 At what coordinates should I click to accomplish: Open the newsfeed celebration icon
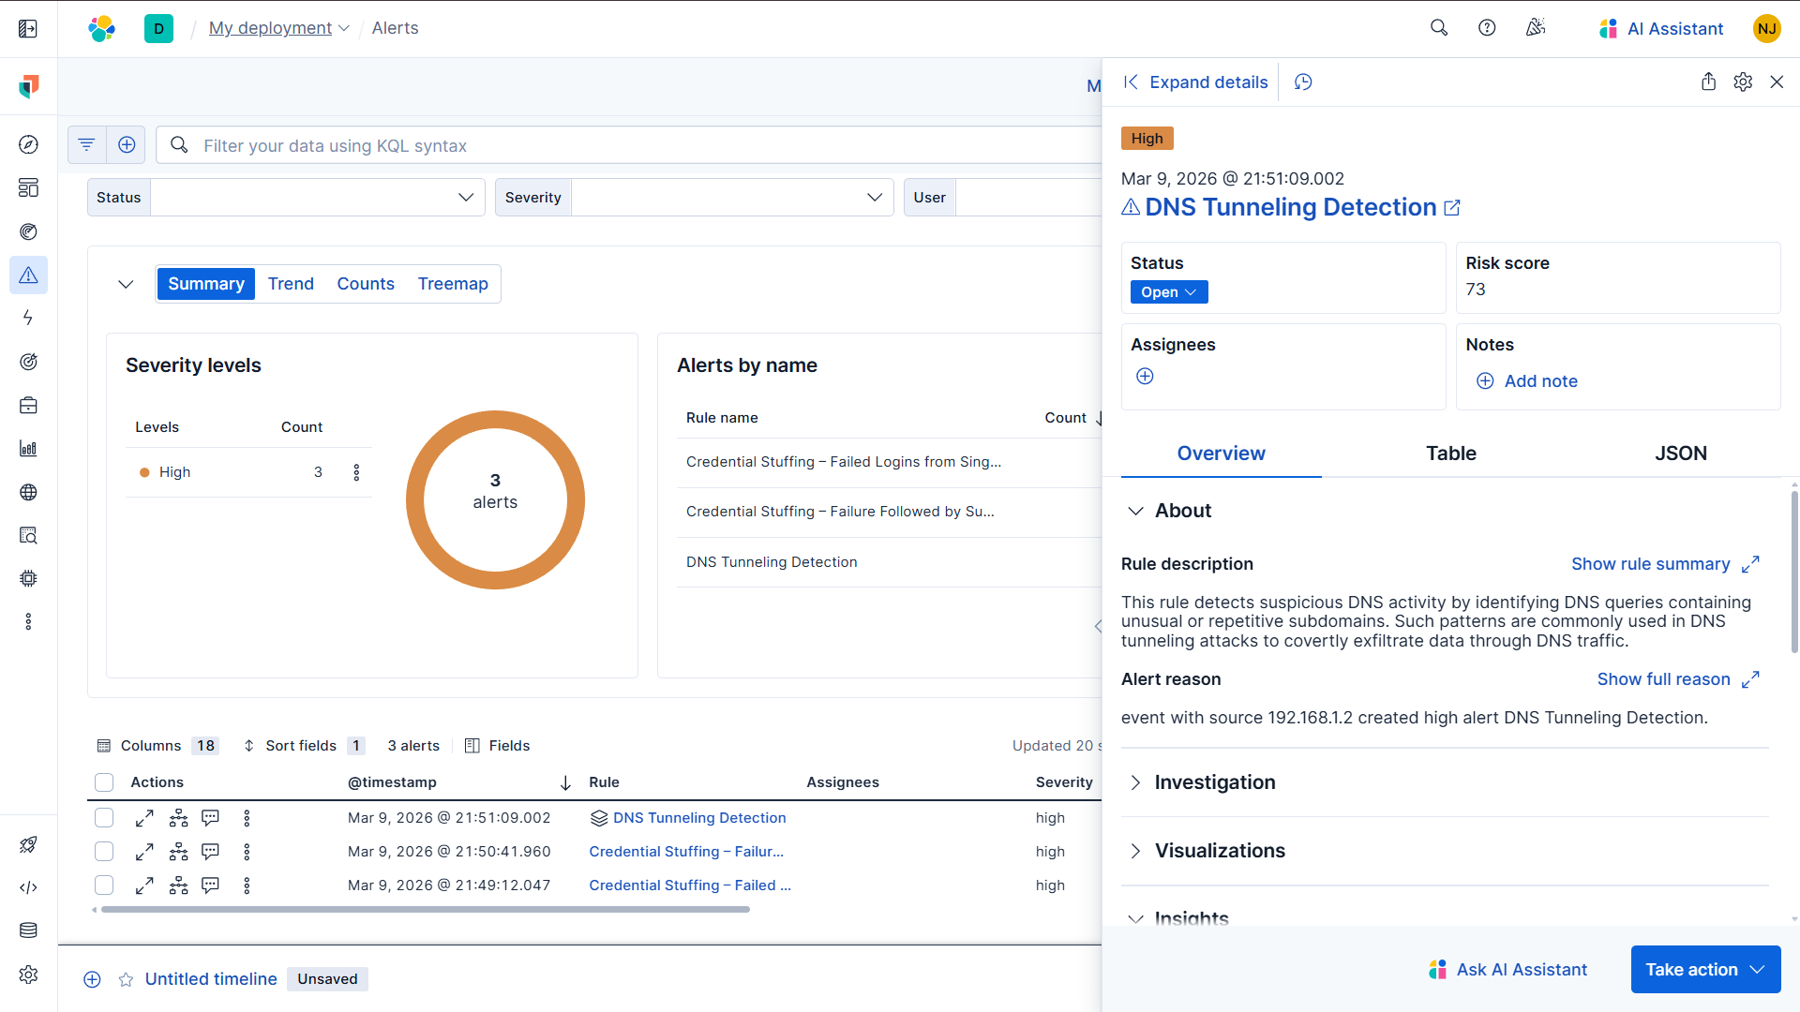[1535, 28]
